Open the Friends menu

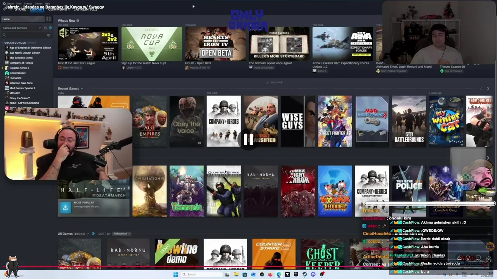click(x=28, y=3)
